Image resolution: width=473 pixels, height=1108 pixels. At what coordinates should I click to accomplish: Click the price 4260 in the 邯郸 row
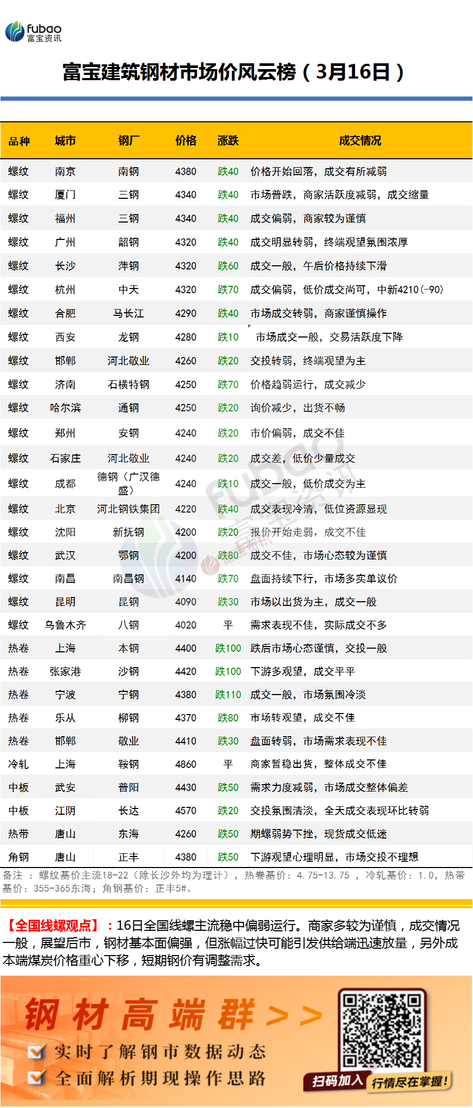(186, 361)
